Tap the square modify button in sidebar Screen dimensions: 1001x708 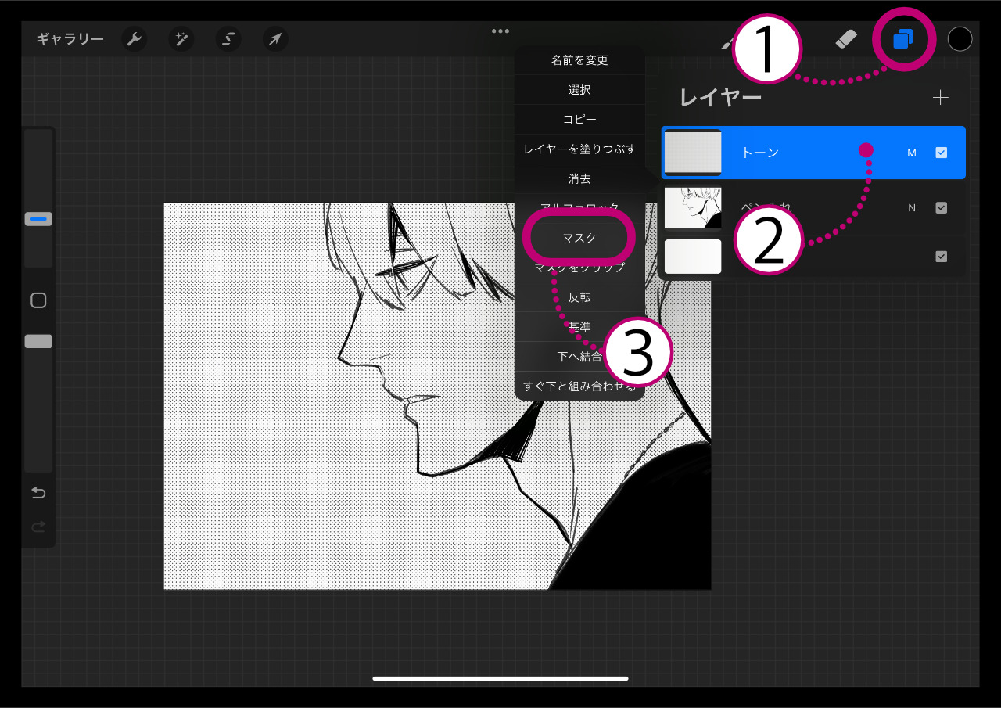[x=38, y=300]
